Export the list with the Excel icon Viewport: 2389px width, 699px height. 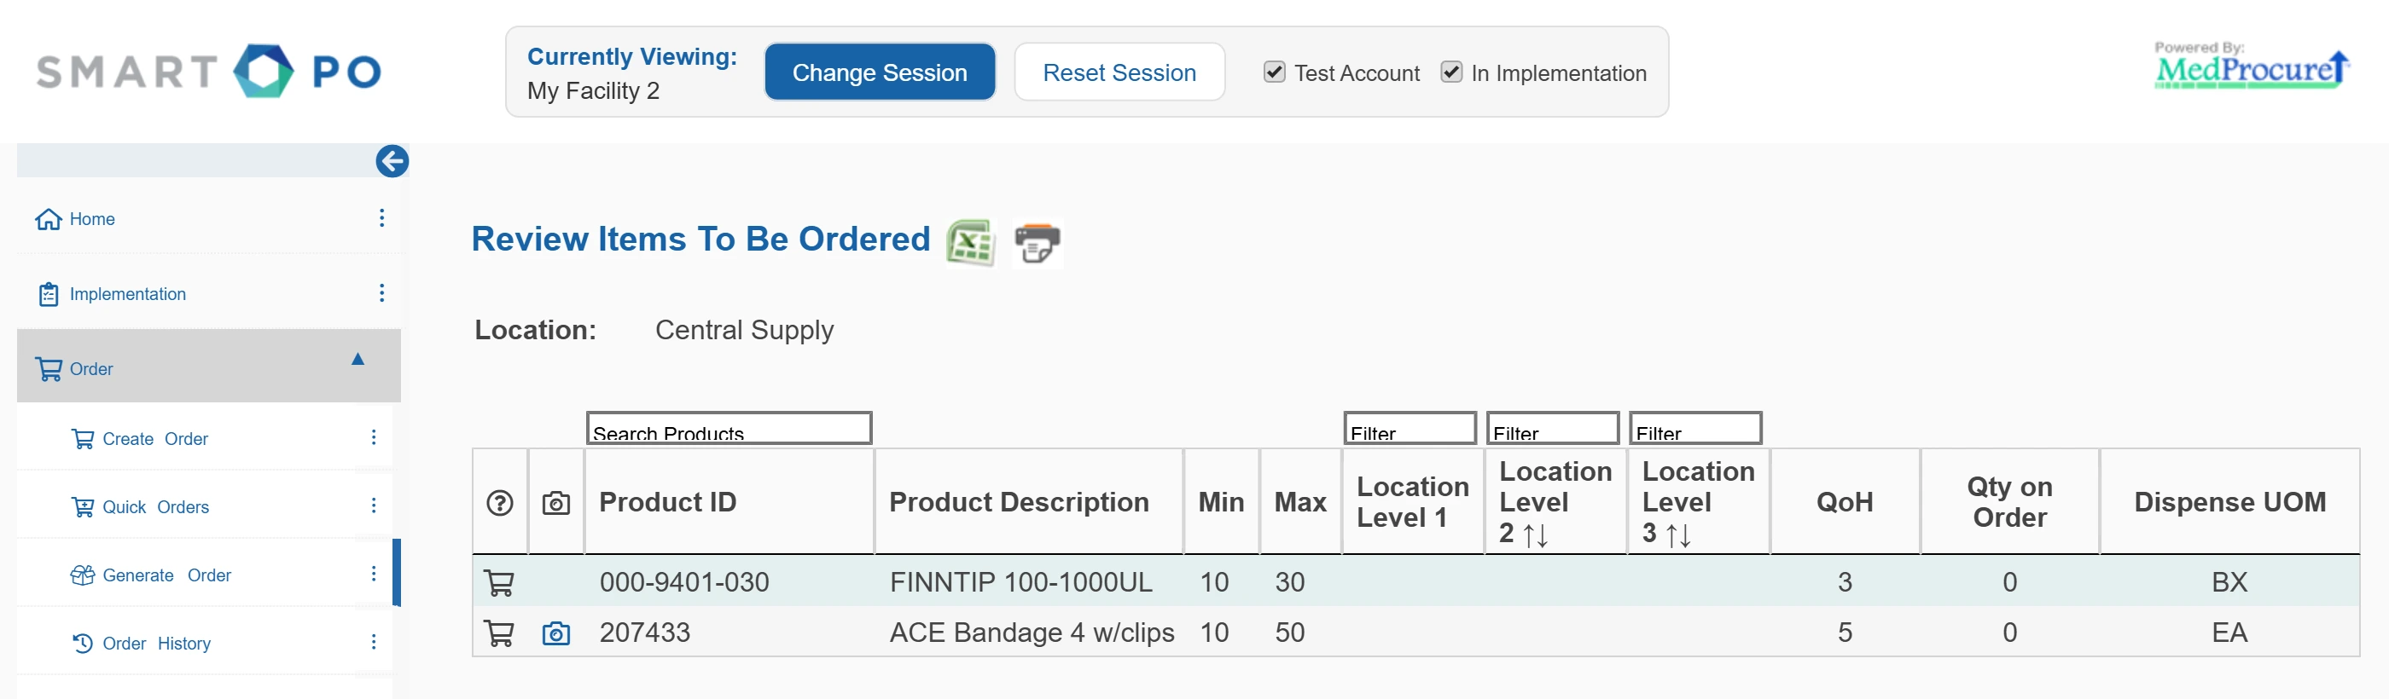coord(970,242)
